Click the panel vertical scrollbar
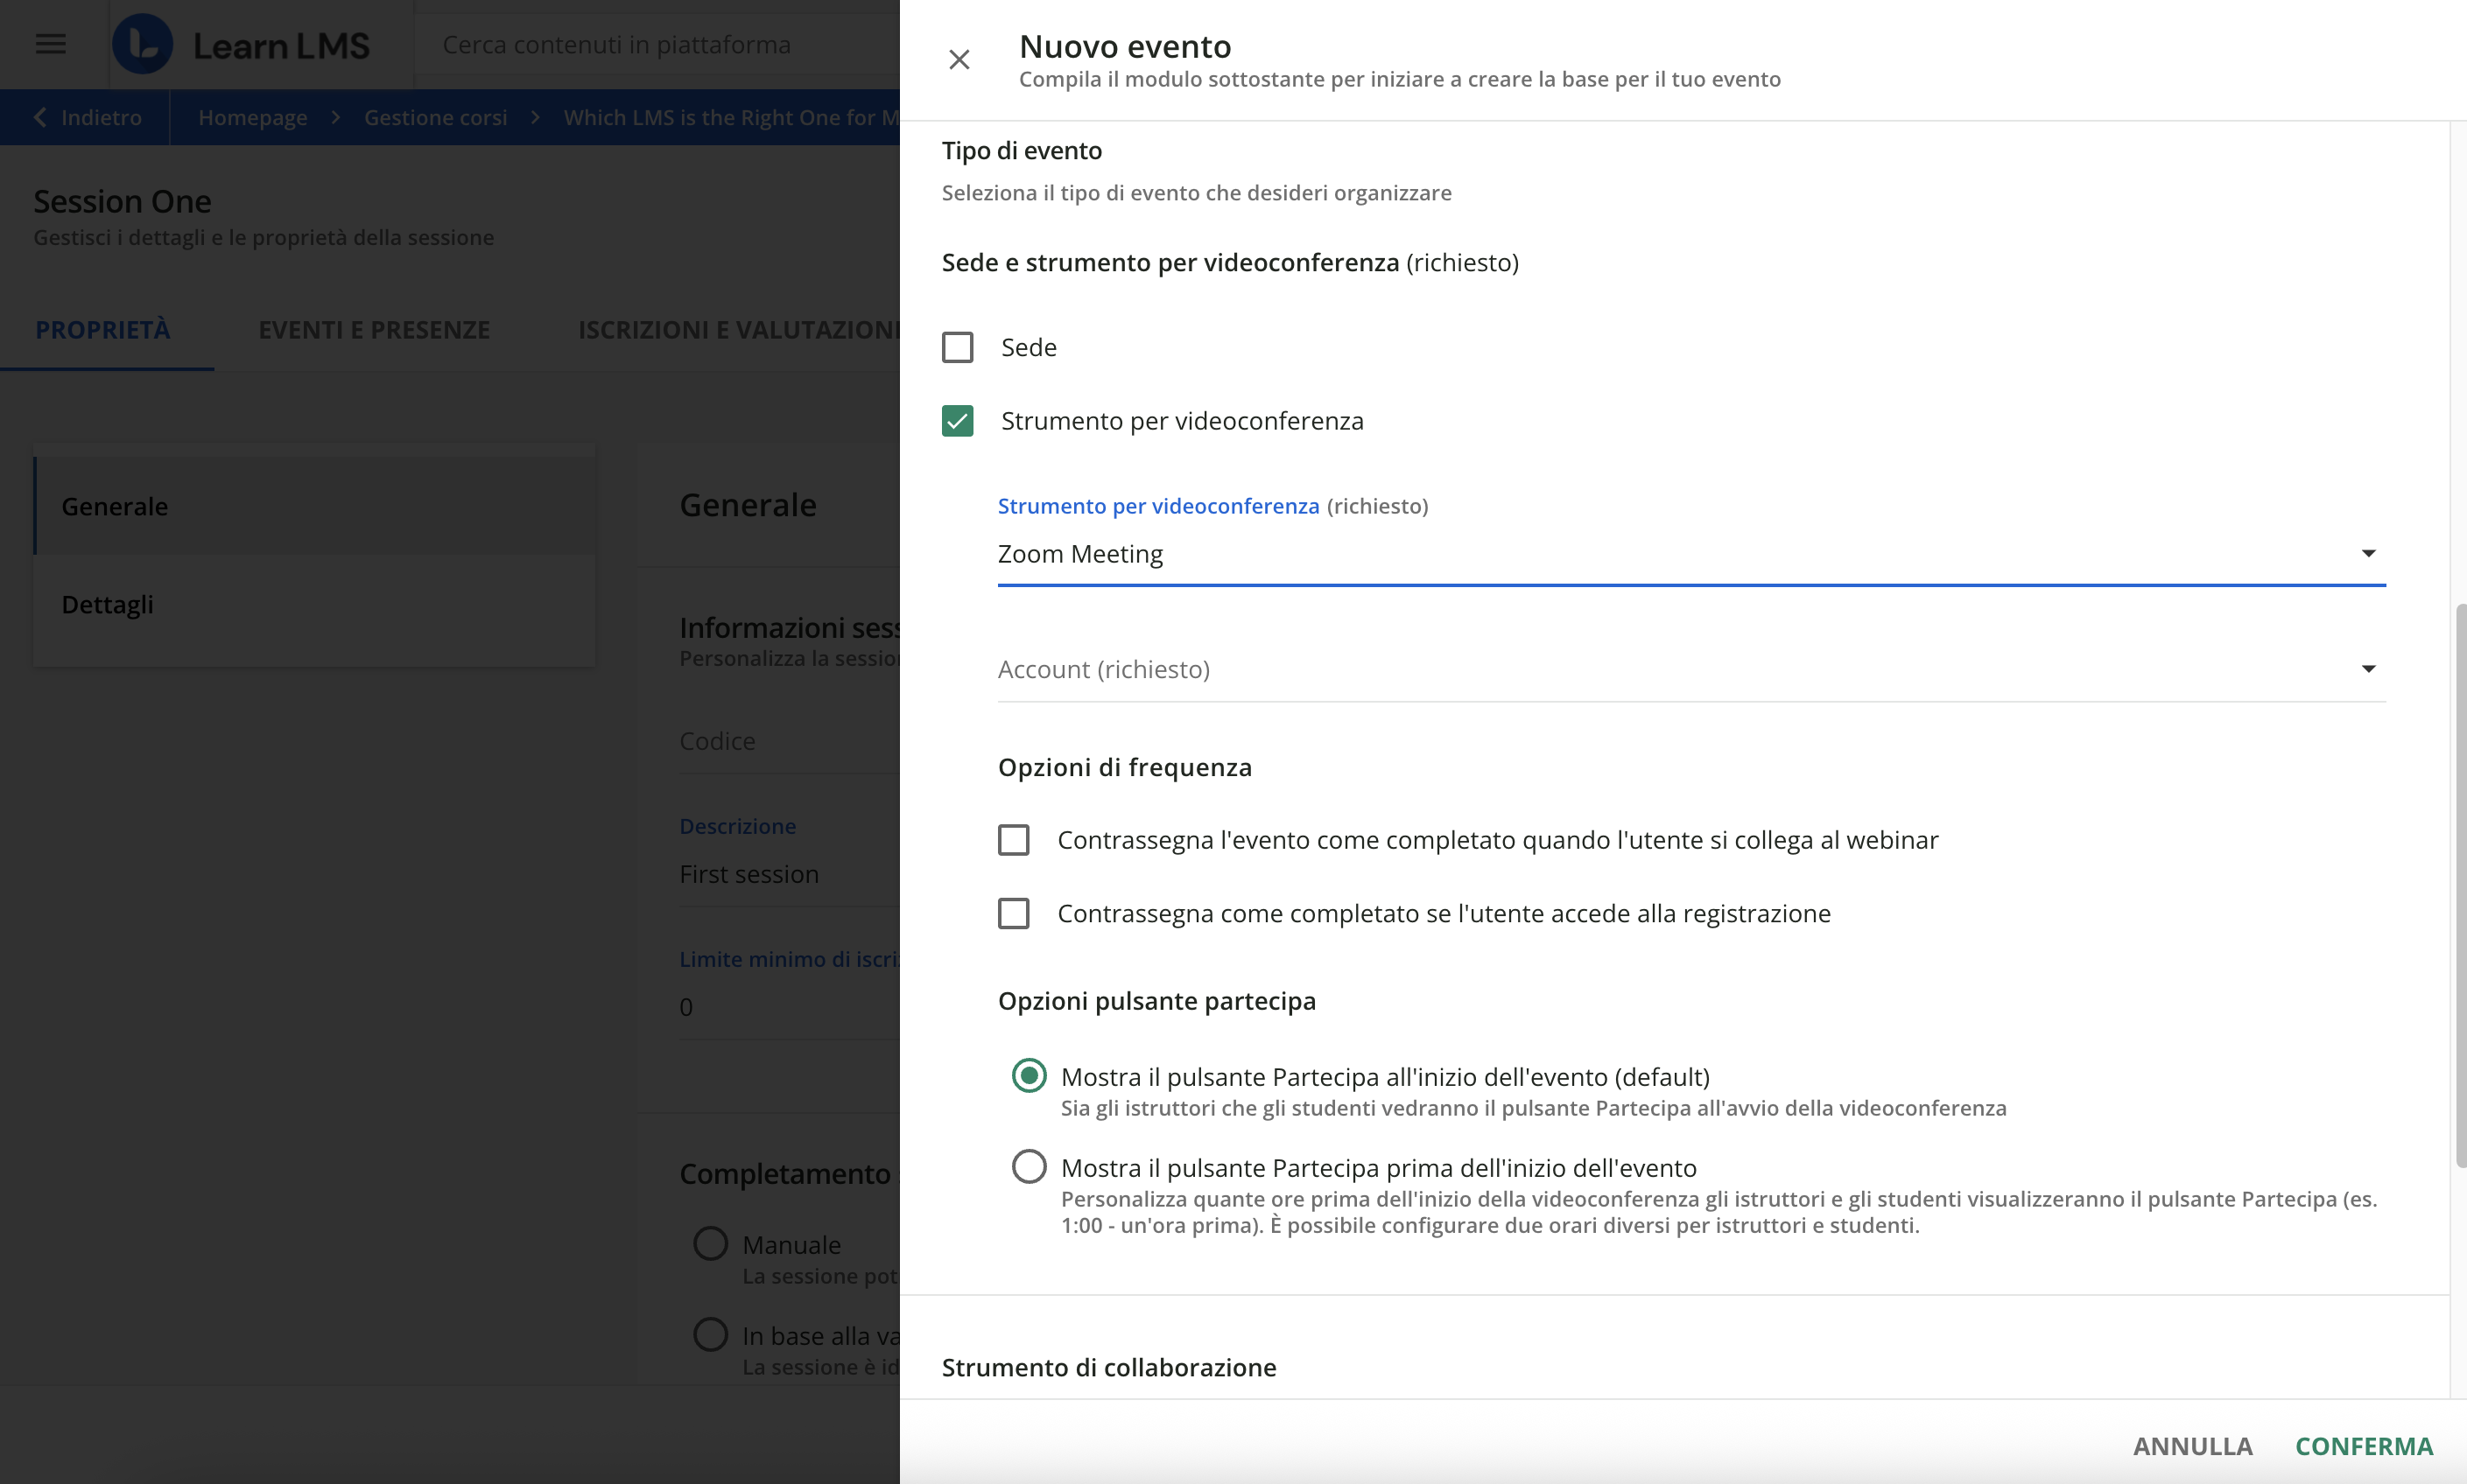 pos(2460,885)
